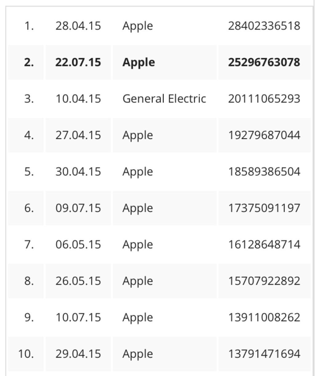
Task: Select the bold Apple entry in row 2
Action: tap(138, 62)
